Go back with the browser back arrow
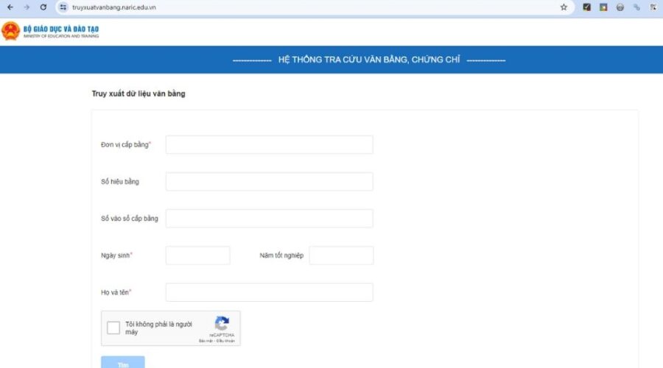Image resolution: width=663 pixels, height=368 pixels. pos(10,7)
